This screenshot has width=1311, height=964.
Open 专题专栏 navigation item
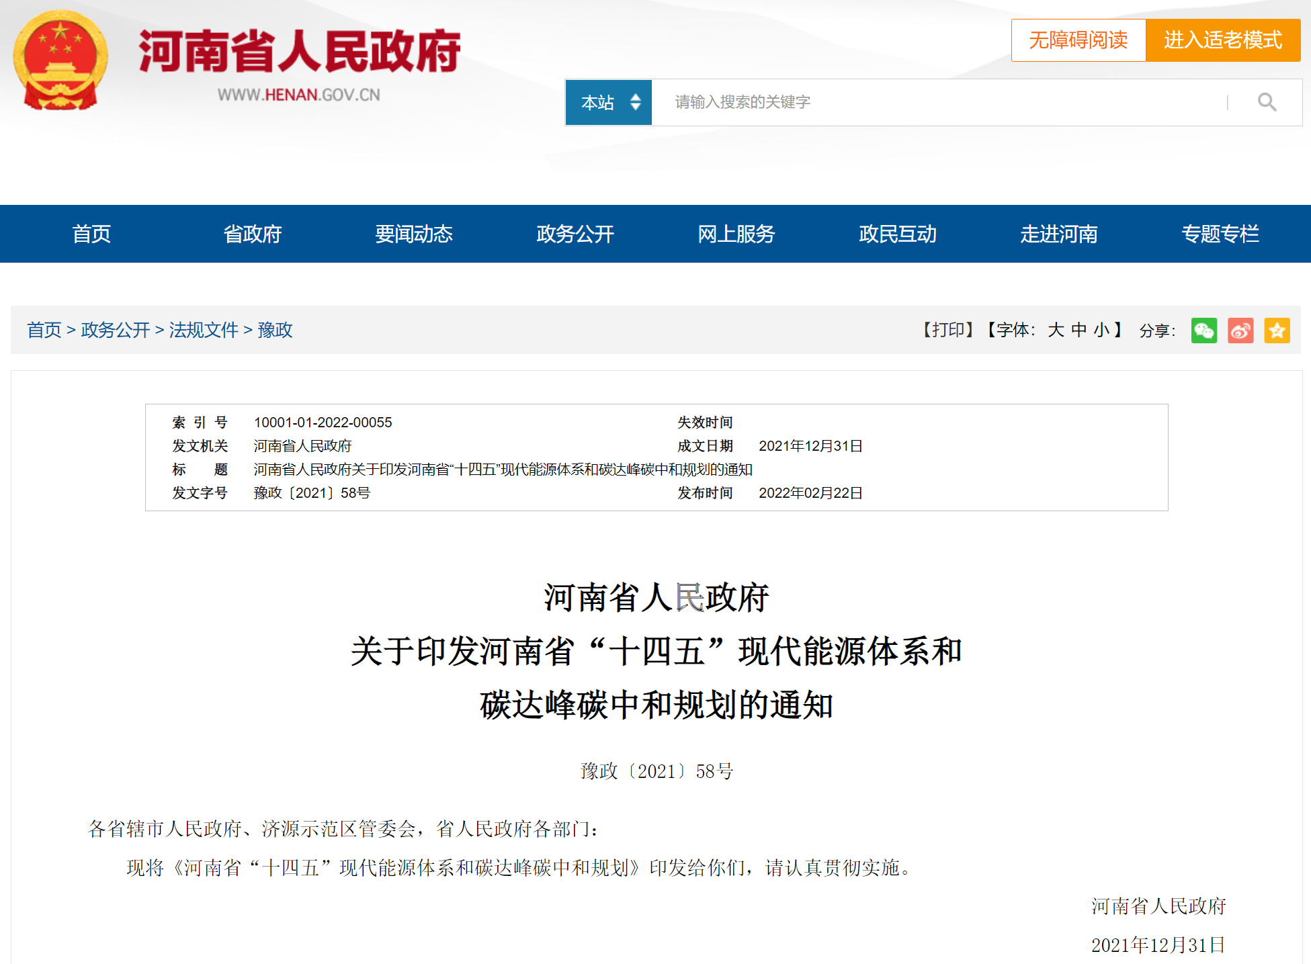coord(1220,234)
